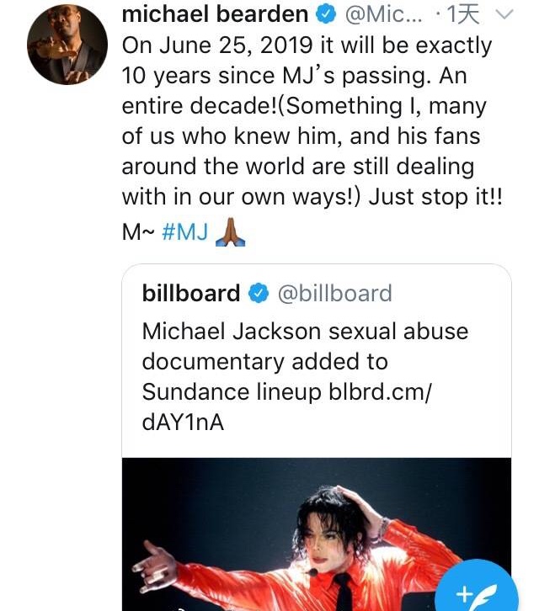Open the #MJ hashtag
Viewport: 539px width, 611px height.
coord(185,231)
